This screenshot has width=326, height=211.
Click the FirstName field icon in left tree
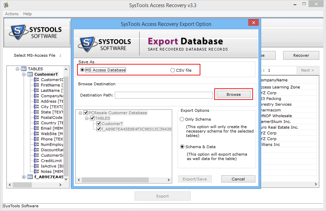(x=36, y=85)
